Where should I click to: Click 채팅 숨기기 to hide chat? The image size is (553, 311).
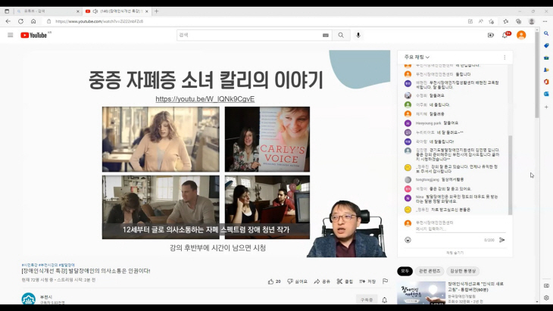pos(455,253)
